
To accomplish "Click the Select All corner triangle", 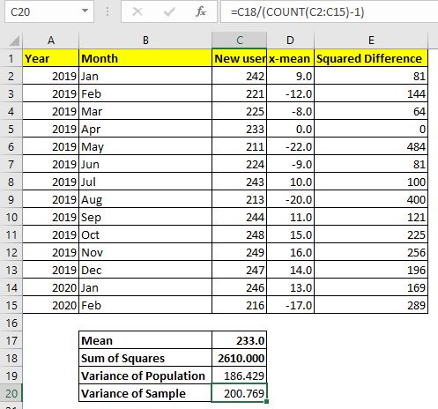I will [x=14, y=41].
